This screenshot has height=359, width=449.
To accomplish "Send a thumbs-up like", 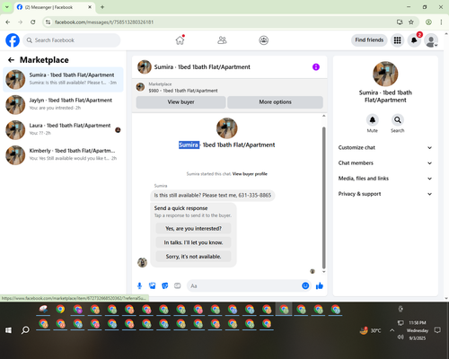I will point(320,286).
